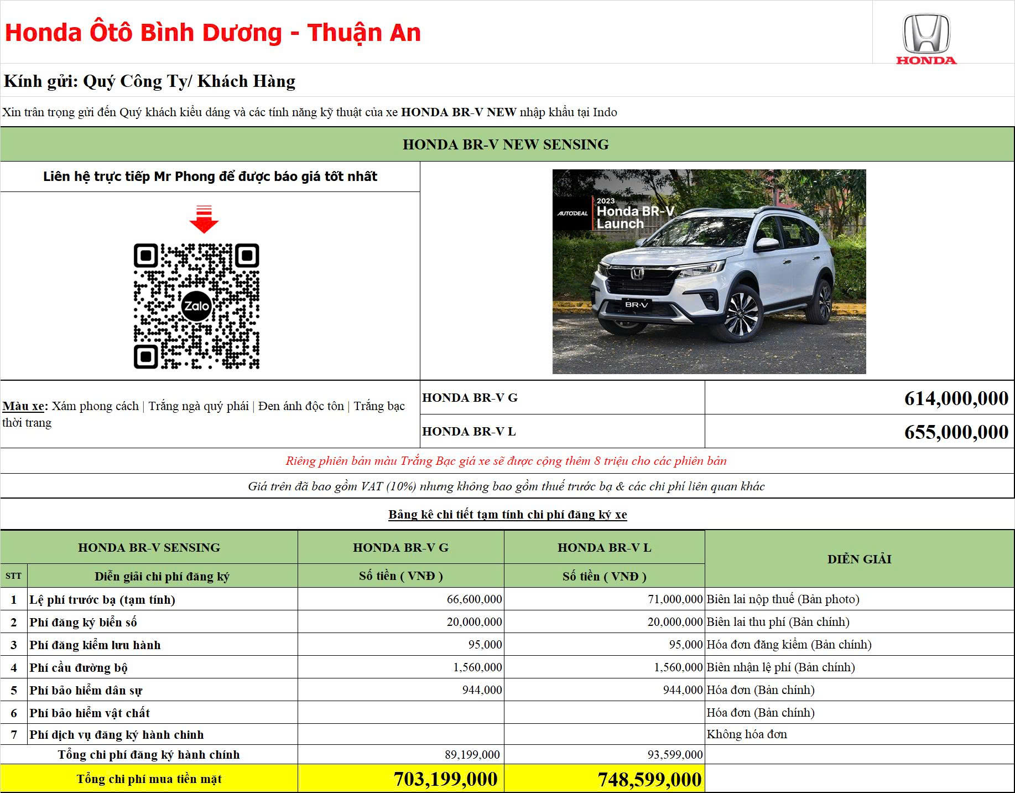The height and width of the screenshot is (793, 1015).
Task: Select the yellow Tổng chi phí mua tiền mặt cell
Action: pos(149,778)
